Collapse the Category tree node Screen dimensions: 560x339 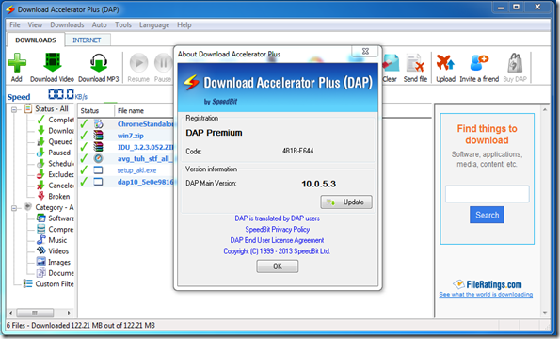click(13, 208)
